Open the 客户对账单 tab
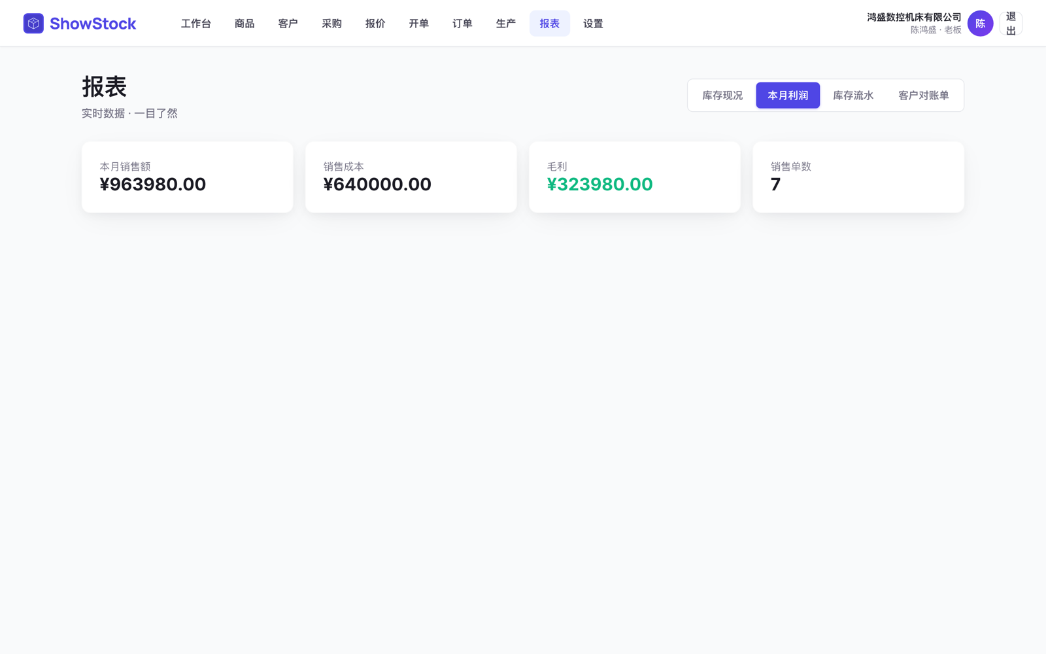 [924, 95]
